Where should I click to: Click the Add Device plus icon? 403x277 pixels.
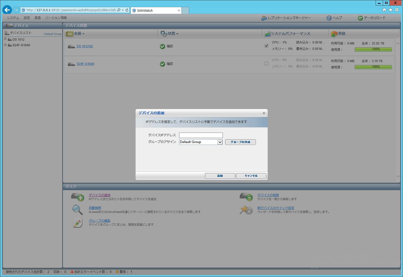[78, 197]
